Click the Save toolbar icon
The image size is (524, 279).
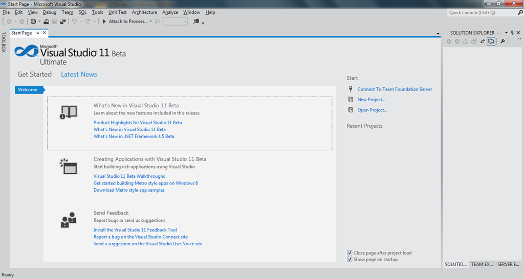(54, 21)
